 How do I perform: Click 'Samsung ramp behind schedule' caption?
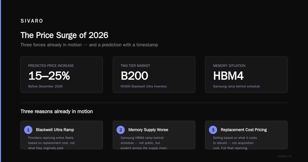click(236, 86)
